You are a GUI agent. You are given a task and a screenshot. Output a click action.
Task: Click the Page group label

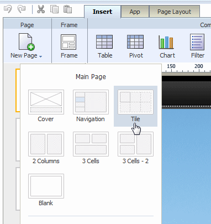coord(27,25)
